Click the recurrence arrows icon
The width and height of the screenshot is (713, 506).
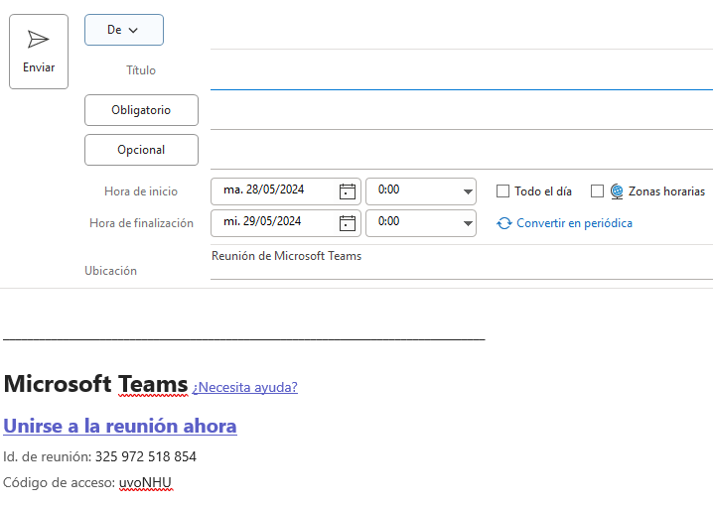coord(504,223)
